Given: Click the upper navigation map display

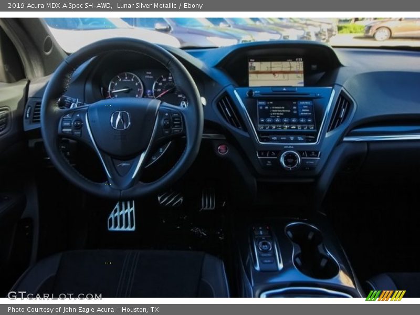Looking at the screenshot, I should (x=276, y=73).
